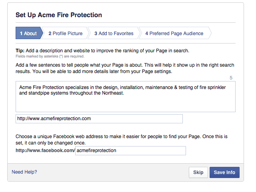Click the bold http://www.facebook.com/ prefix label
The image size is (256, 192).
click(45, 150)
